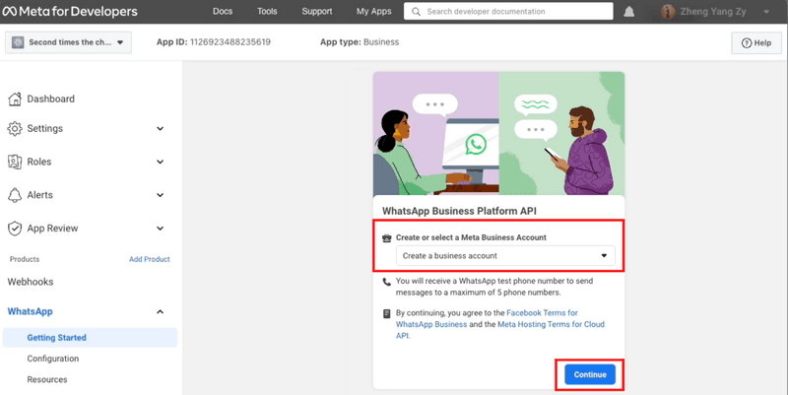Click the Continue button

[590, 374]
